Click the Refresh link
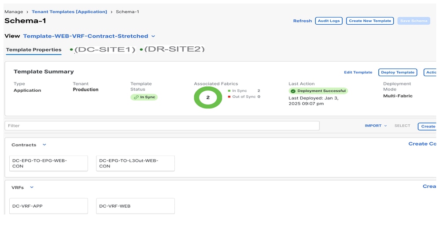Screen dimensions: 440x235 pyautogui.click(x=303, y=21)
